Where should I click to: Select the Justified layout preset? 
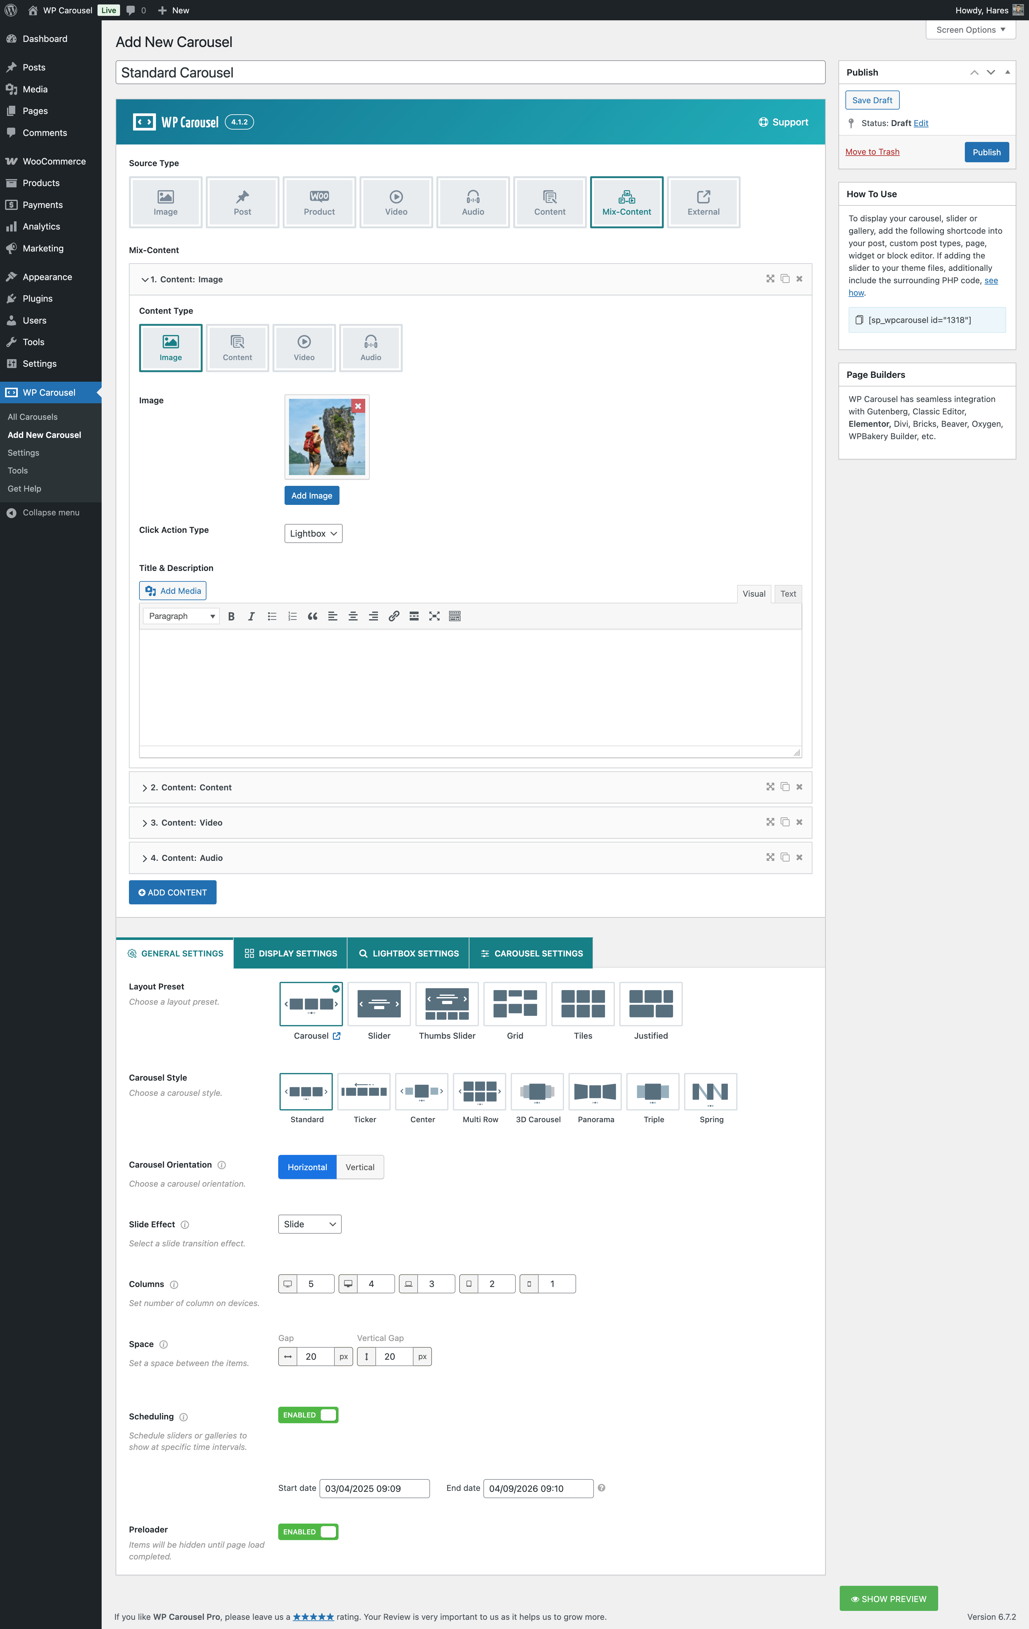[651, 1004]
